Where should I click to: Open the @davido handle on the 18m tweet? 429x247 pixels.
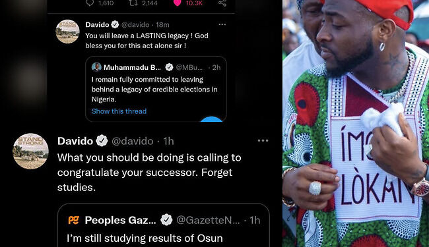[x=135, y=24]
